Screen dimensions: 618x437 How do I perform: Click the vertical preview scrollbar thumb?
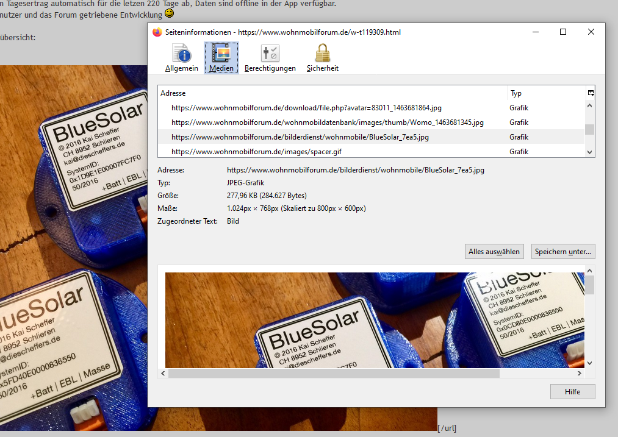589,285
